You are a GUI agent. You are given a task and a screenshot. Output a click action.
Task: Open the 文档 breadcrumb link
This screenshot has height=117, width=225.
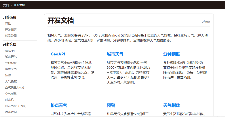[6, 5]
